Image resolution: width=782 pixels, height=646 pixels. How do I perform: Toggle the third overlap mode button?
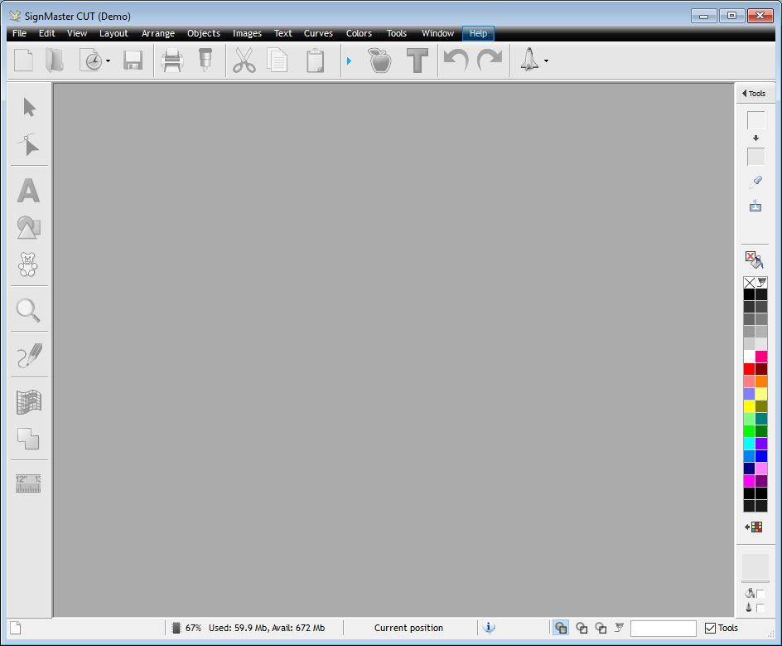point(601,628)
